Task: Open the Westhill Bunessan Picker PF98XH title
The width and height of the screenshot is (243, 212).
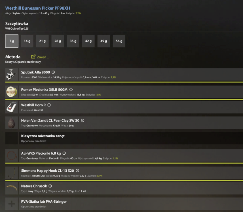Action: 38,8
